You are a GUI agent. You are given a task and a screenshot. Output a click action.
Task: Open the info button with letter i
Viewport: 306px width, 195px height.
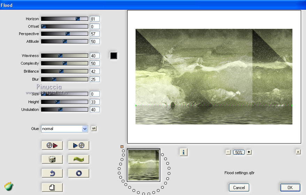tap(183, 152)
